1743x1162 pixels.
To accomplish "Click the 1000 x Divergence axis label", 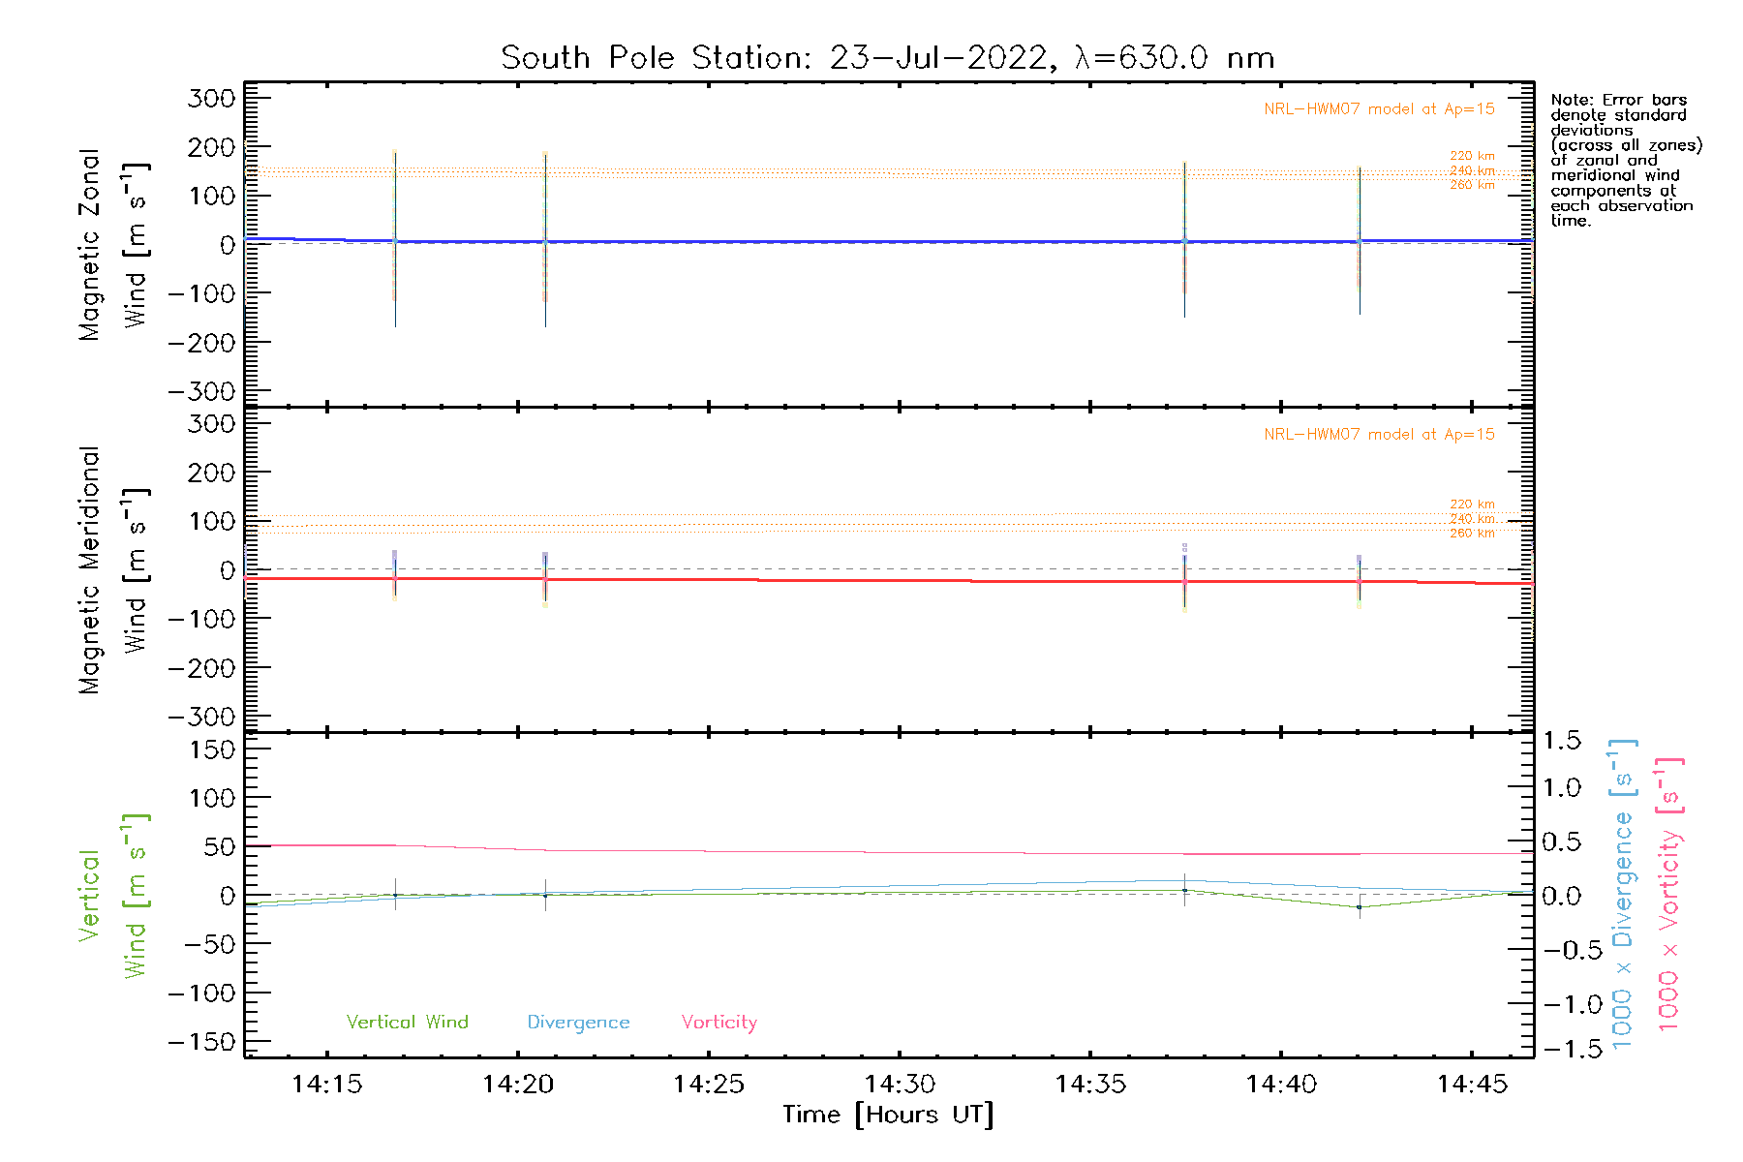I will (1623, 894).
